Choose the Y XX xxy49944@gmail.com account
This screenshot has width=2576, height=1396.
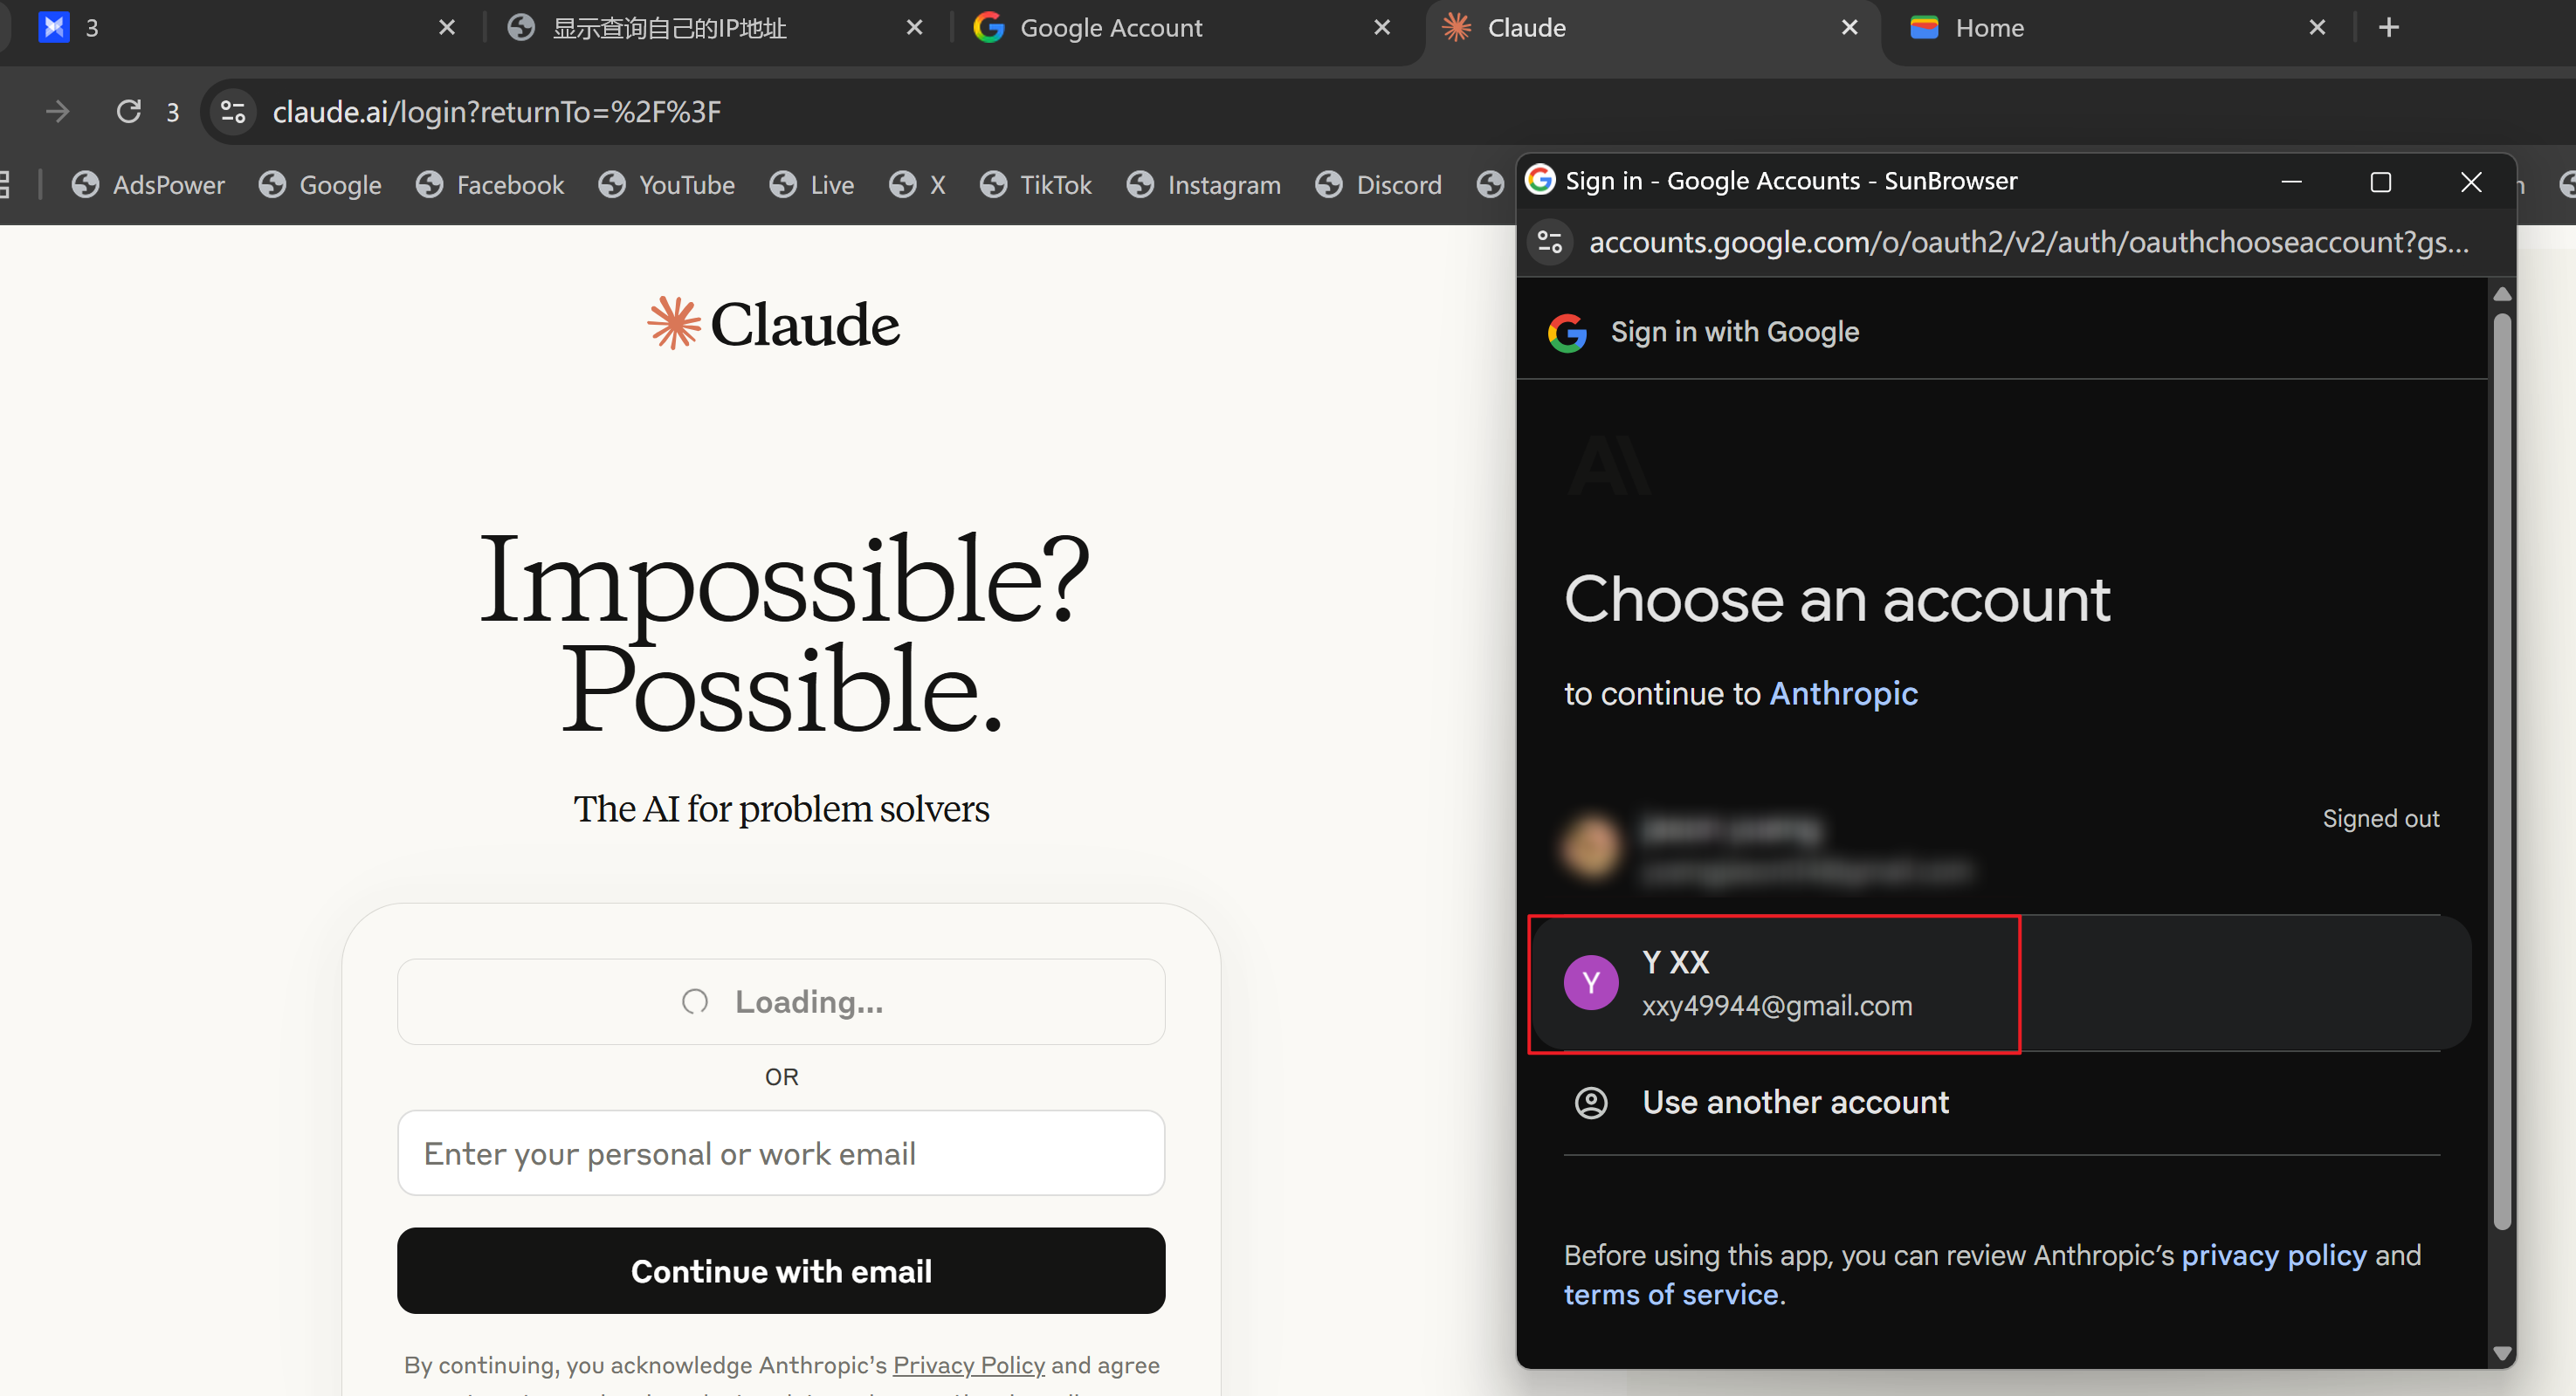pos(2002,983)
